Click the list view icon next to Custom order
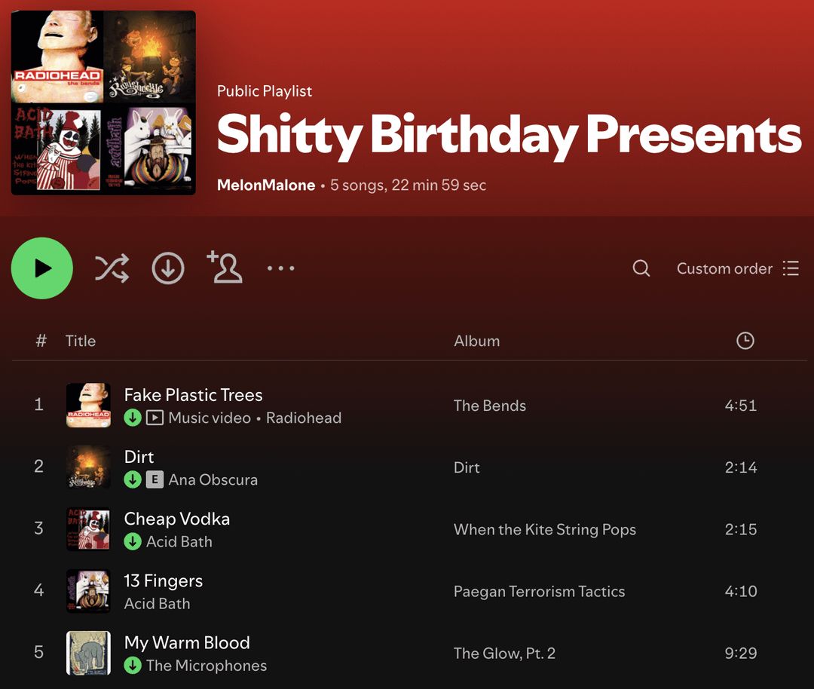814x689 pixels. pyautogui.click(x=791, y=268)
